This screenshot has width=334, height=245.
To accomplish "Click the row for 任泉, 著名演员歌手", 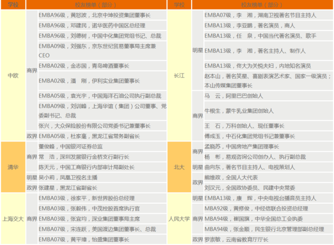I will click(x=268, y=36).
